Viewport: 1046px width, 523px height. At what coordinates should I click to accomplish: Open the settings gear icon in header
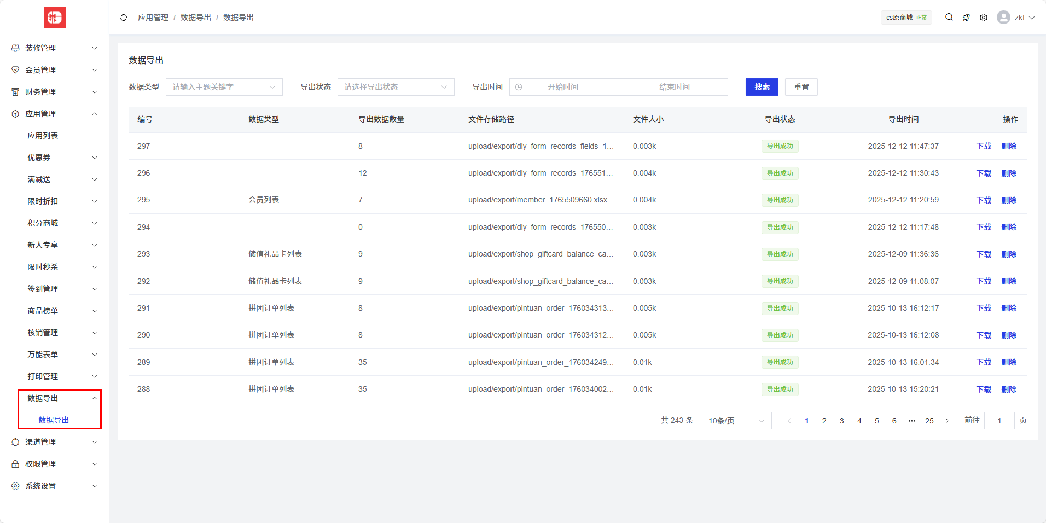point(984,18)
